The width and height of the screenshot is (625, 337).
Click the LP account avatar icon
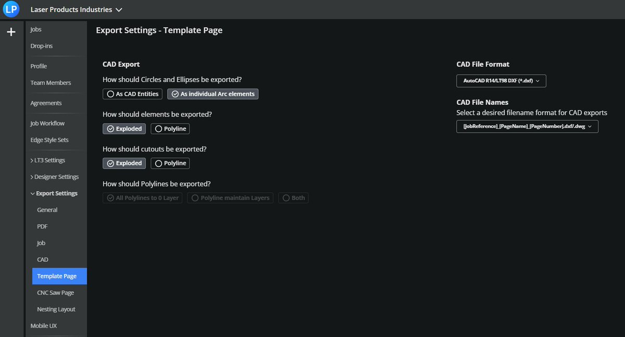click(11, 9)
